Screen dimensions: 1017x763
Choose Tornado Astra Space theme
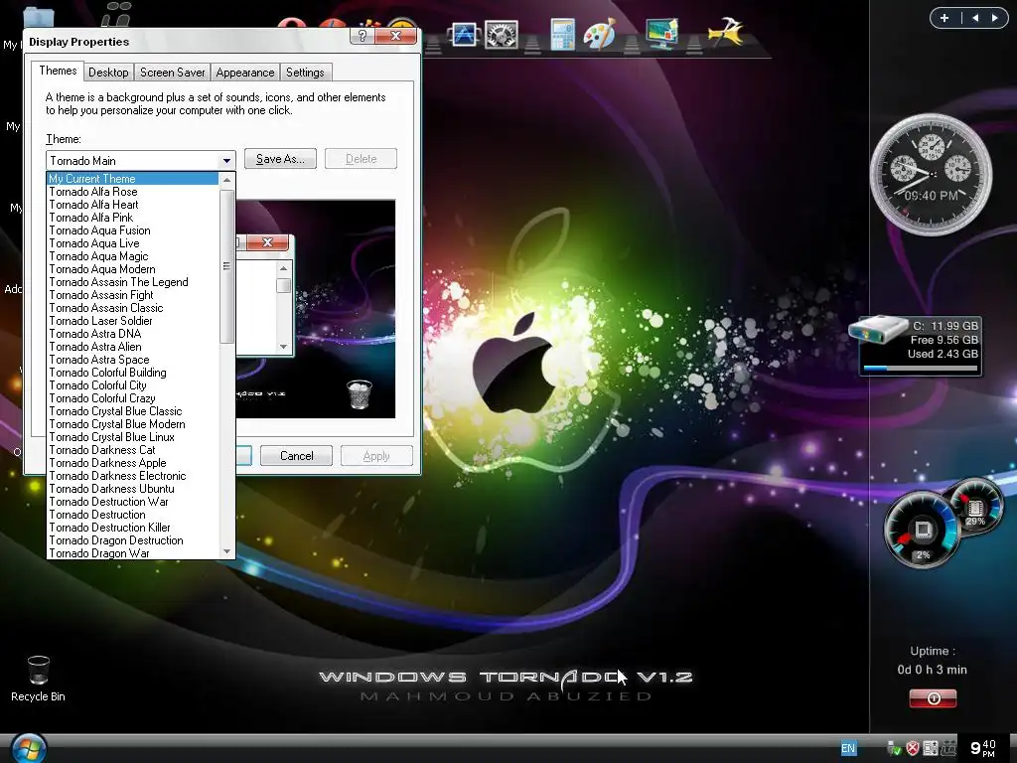(133, 360)
